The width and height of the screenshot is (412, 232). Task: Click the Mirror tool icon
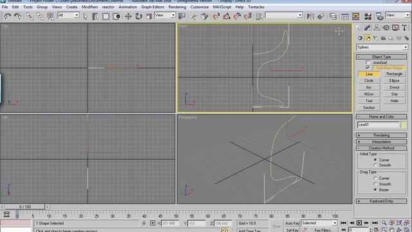point(310,16)
